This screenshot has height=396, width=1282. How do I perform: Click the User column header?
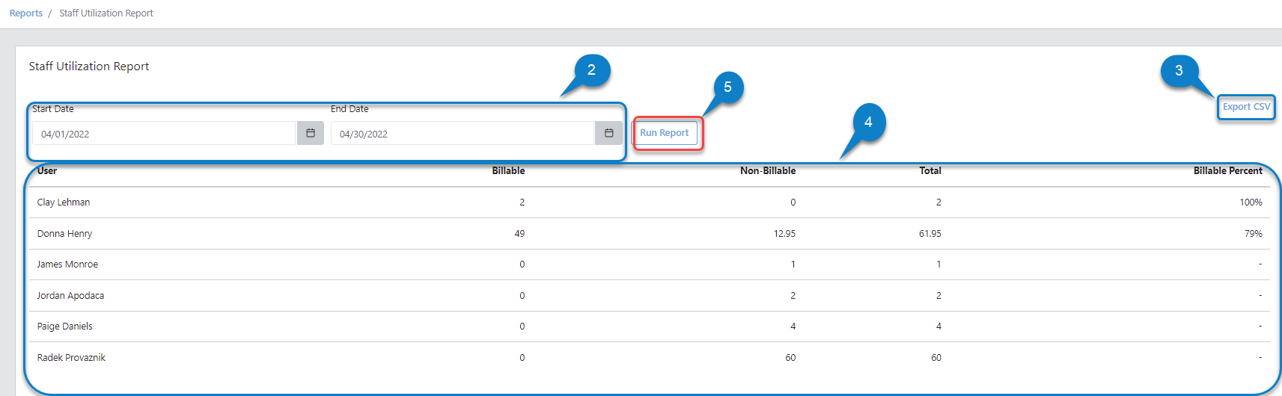[x=47, y=171]
